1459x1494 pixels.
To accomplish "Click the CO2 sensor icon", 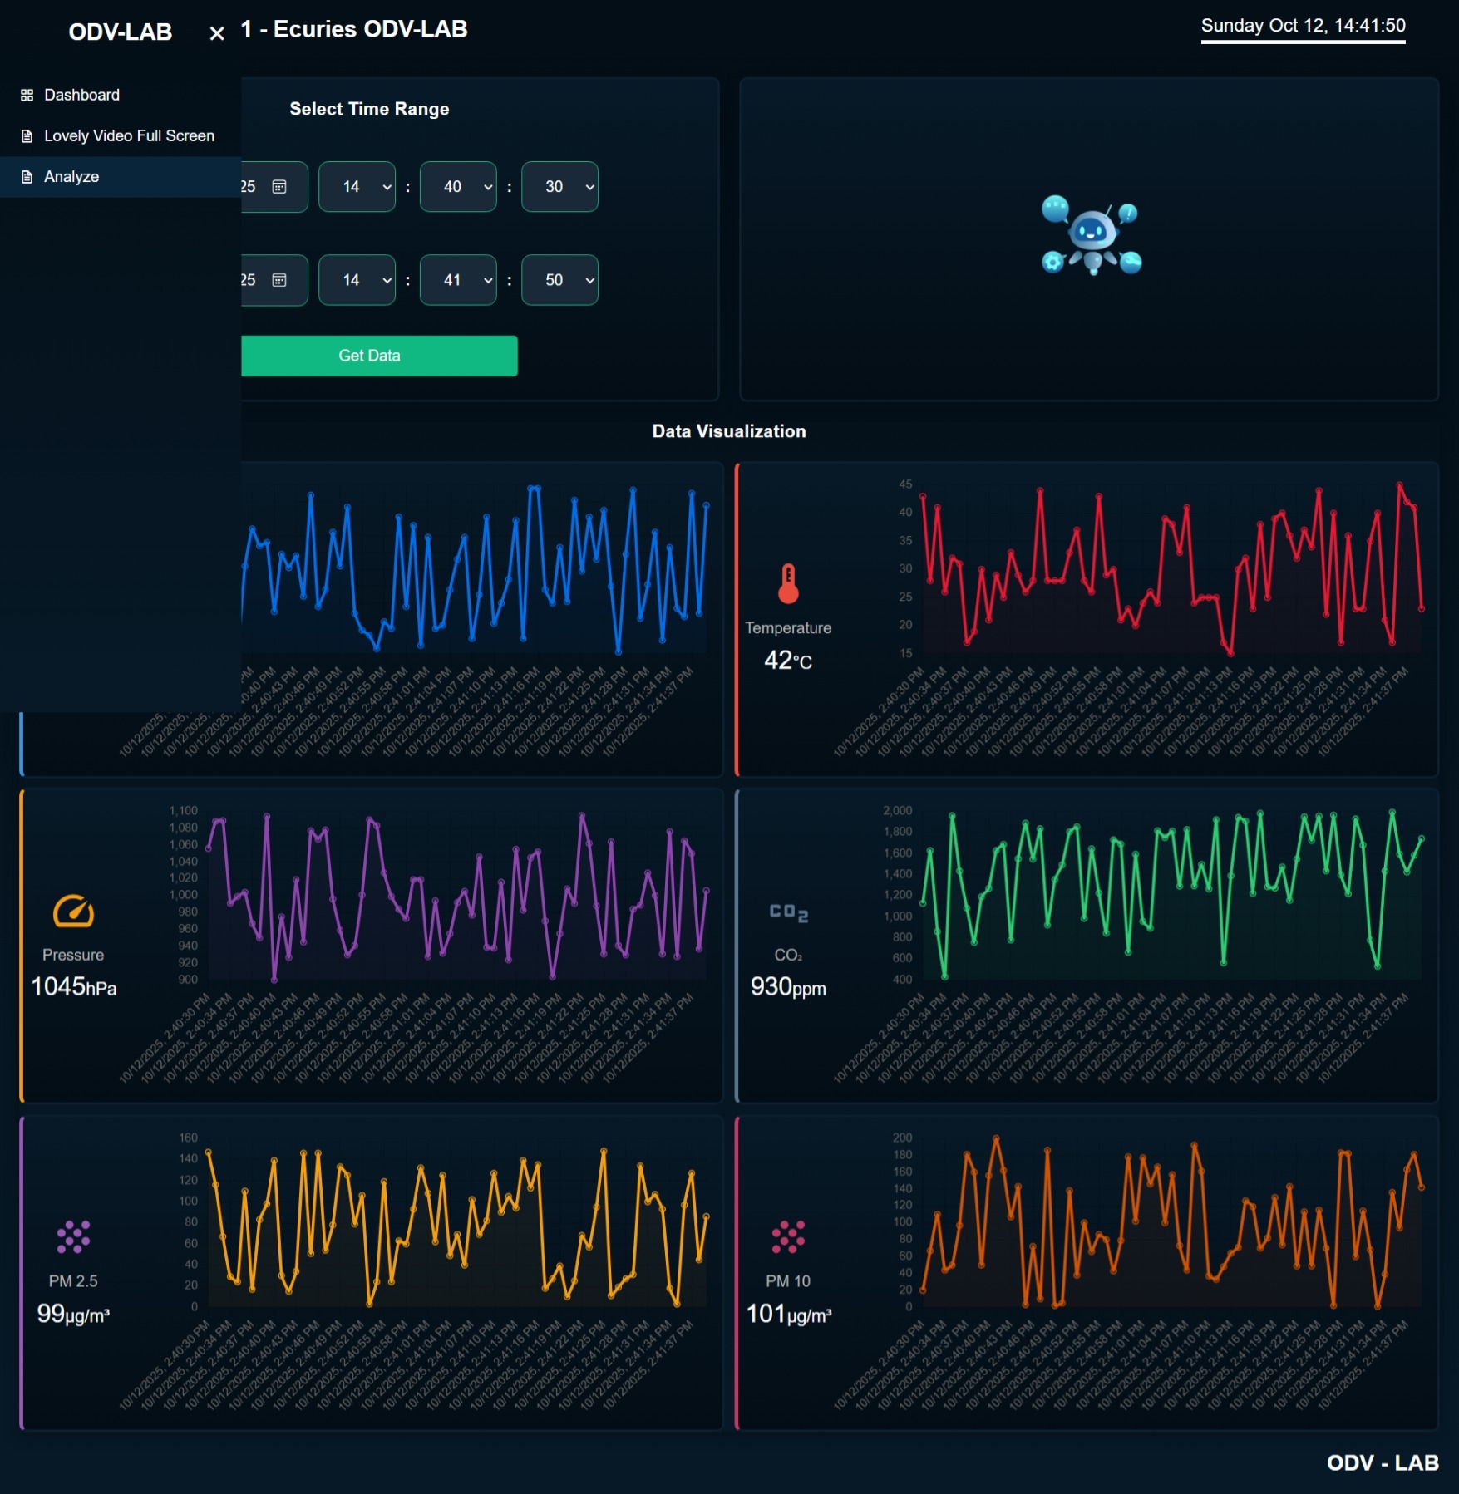I will pos(787,912).
